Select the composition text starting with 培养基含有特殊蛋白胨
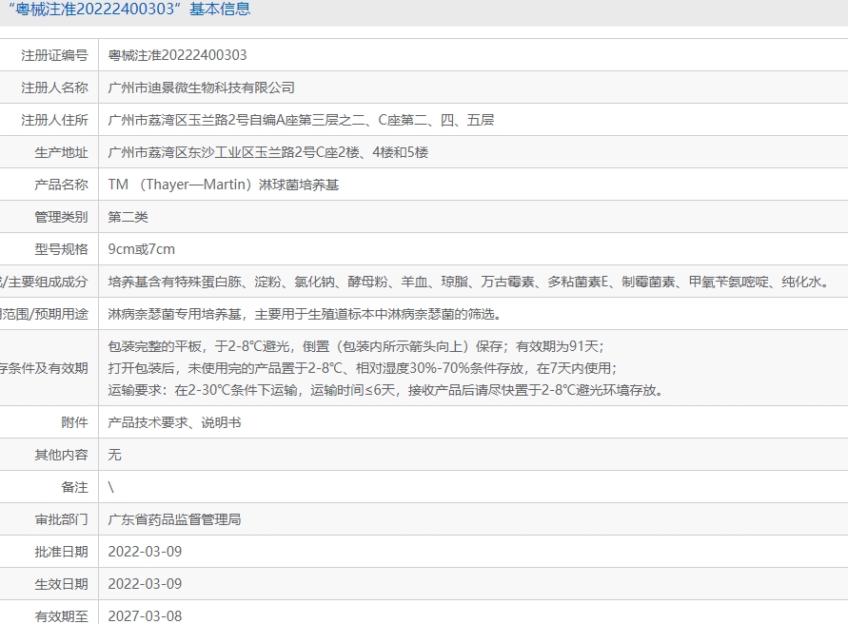The width and height of the screenshot is (848, 624). [467, 282]
